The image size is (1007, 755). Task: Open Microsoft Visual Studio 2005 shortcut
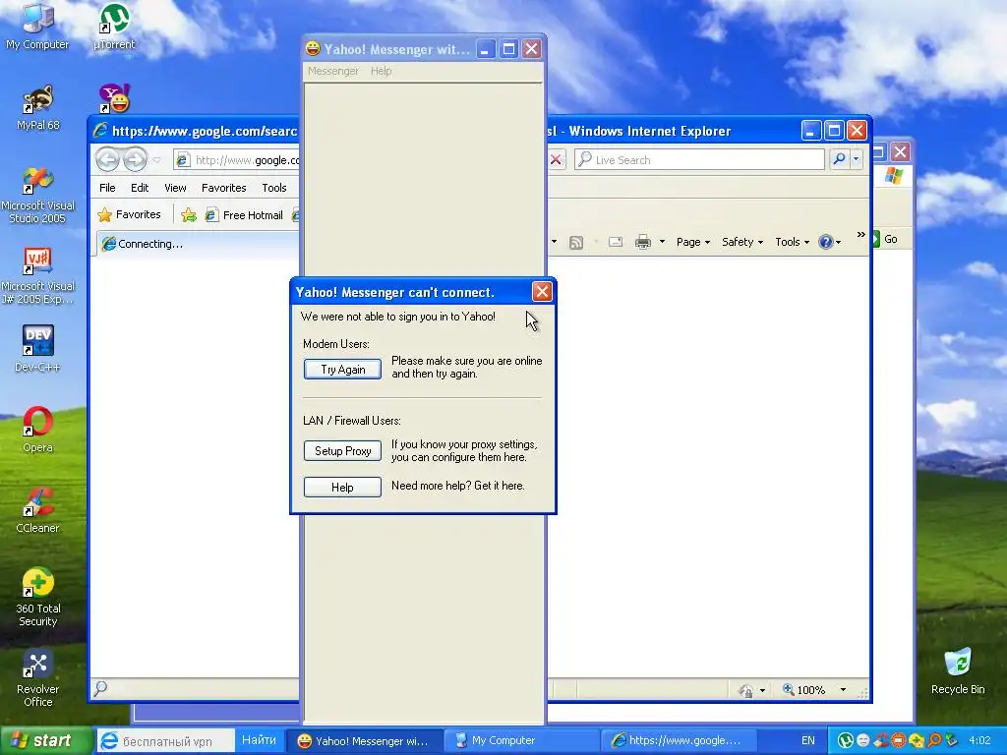click(38, 195)
